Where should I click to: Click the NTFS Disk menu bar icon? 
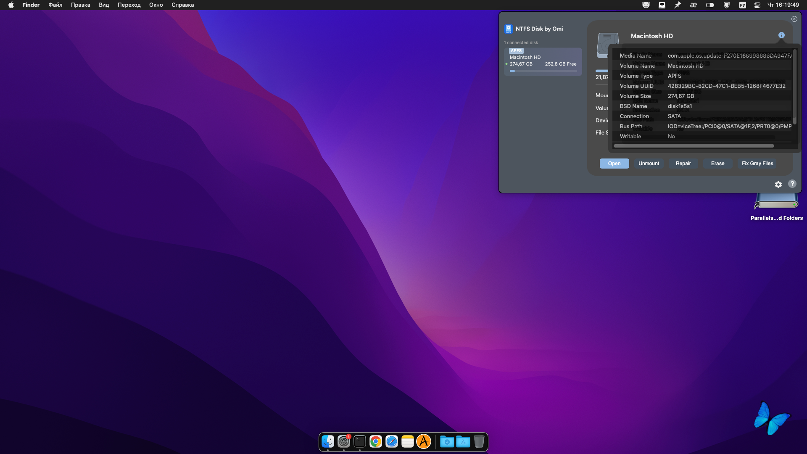click(x=662, y=5)
